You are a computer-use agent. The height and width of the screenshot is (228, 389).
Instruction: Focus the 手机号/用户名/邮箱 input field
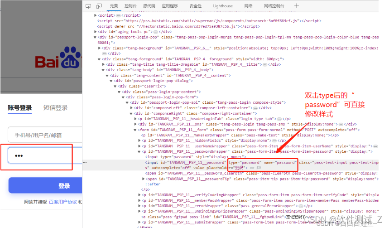[x=45, y=135]
